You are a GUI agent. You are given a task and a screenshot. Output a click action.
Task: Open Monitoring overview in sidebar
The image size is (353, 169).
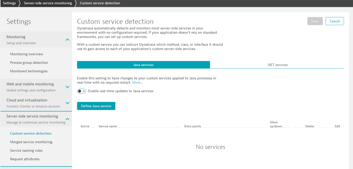(x=27, y=54)
